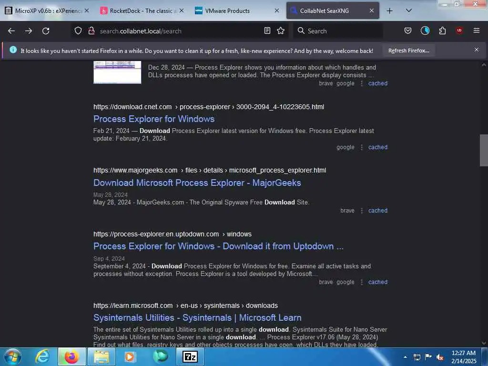
Task: Go back to the previous page
Action: coord(11,31)
